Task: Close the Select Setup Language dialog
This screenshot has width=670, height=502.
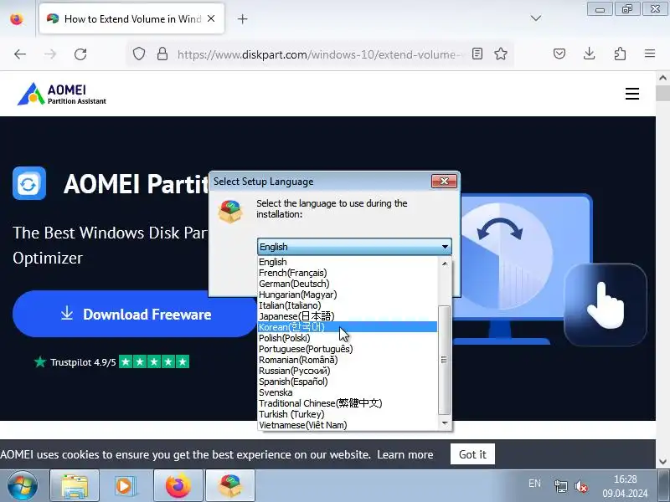Action: click(x=444, y=182)
